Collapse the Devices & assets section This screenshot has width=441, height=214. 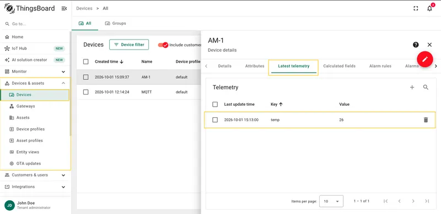coord(63,83)
